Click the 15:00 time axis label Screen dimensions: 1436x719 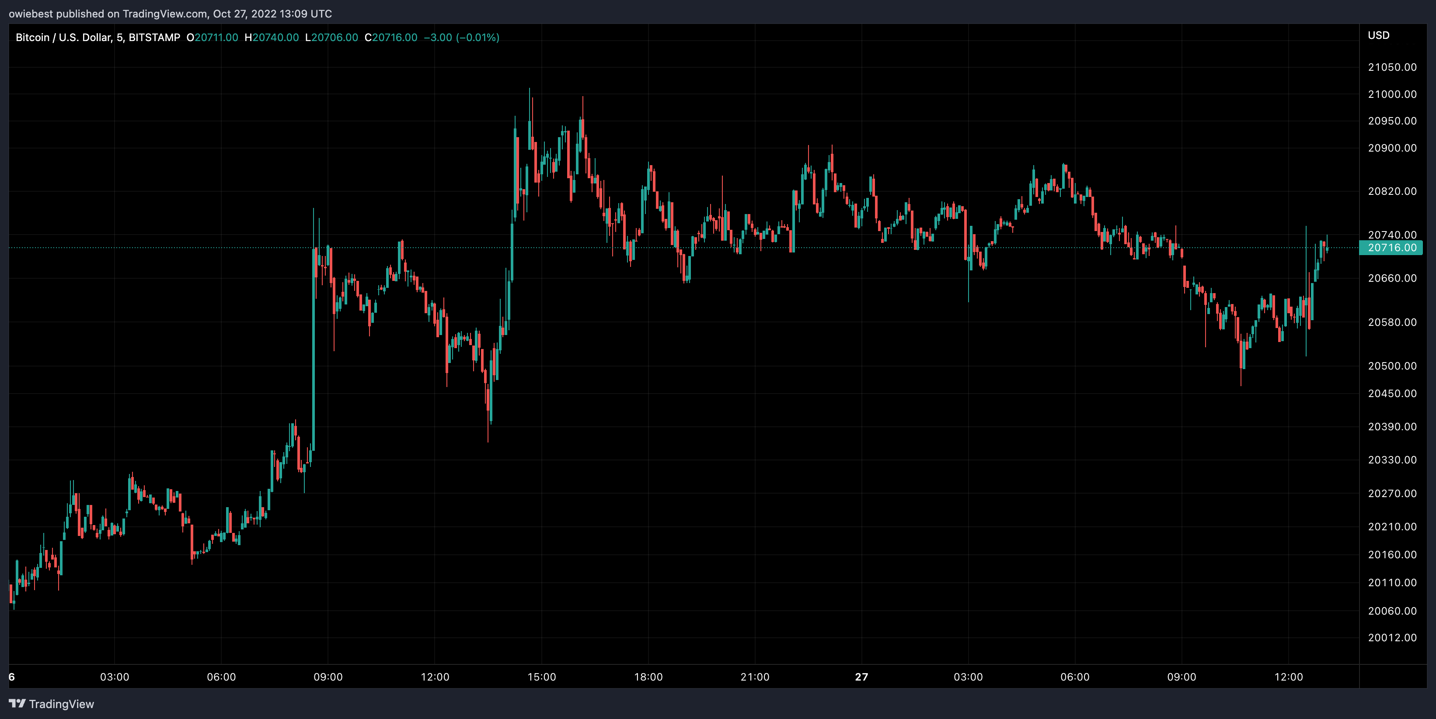(x=541, y=677)
